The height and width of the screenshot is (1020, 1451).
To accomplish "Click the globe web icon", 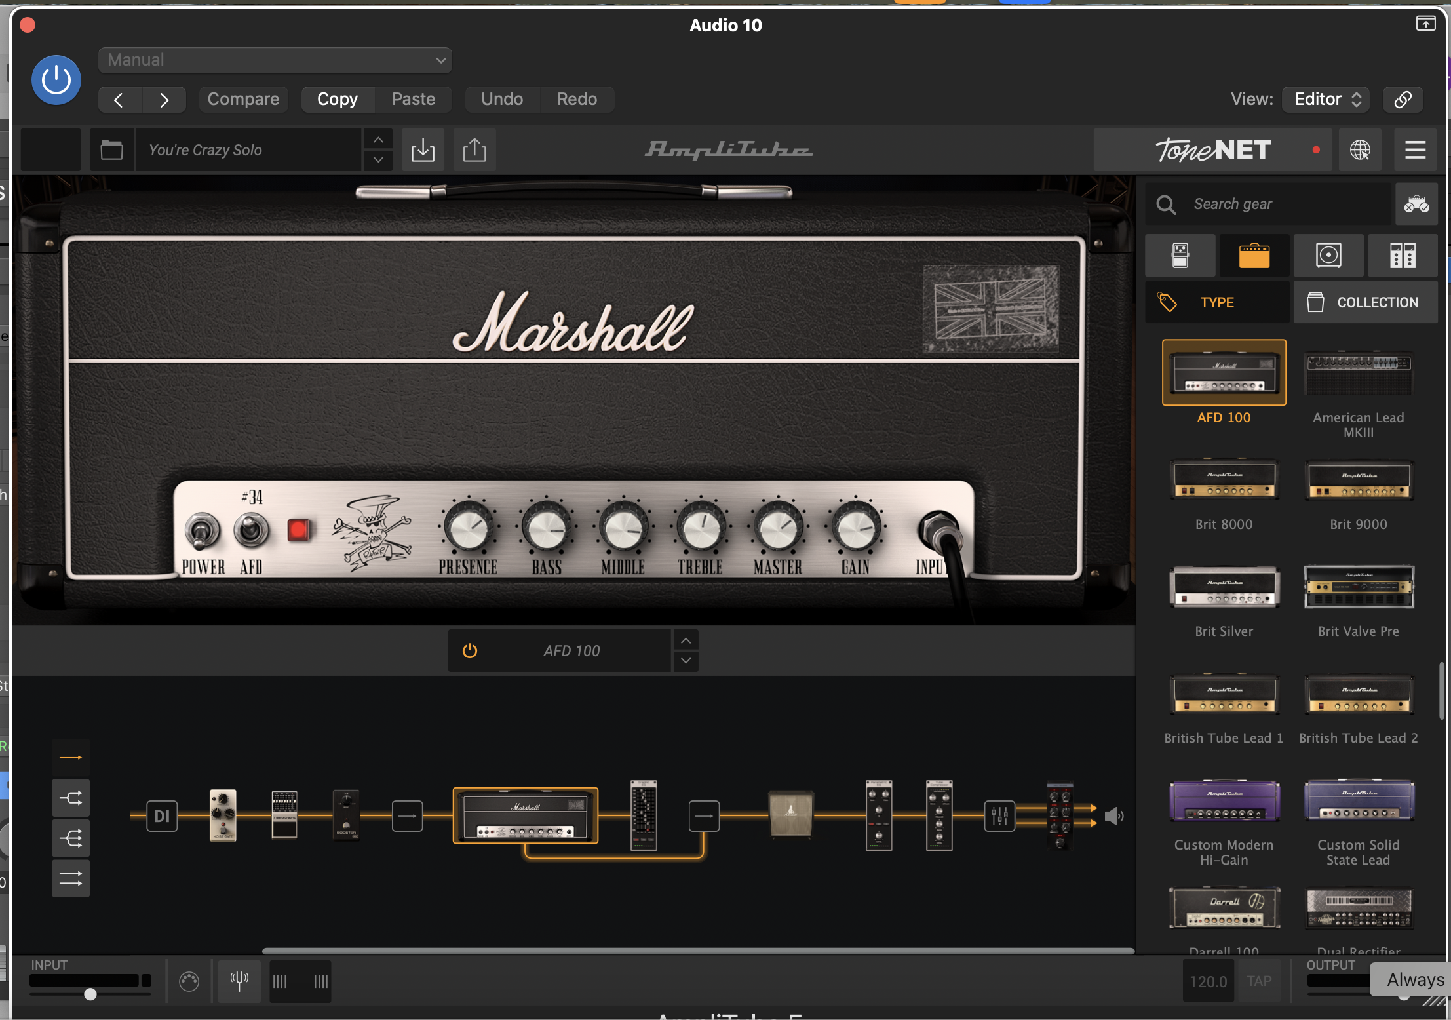I will (x=1360, y=150).
